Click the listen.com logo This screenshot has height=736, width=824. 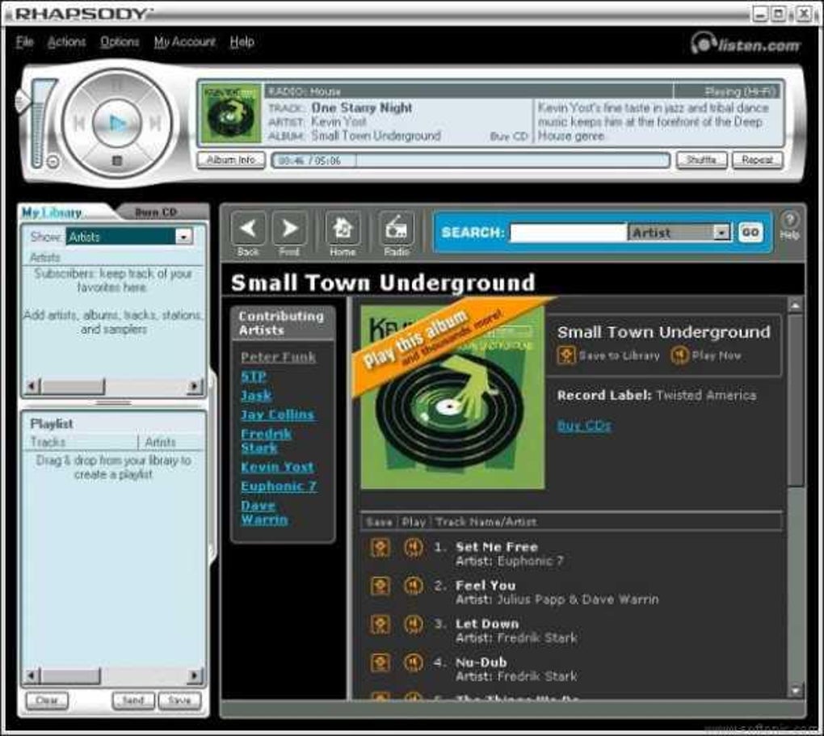(x=745, y=44)
